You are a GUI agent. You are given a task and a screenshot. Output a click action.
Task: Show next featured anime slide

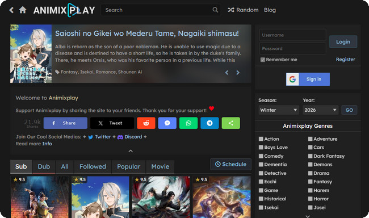point(238,73)
